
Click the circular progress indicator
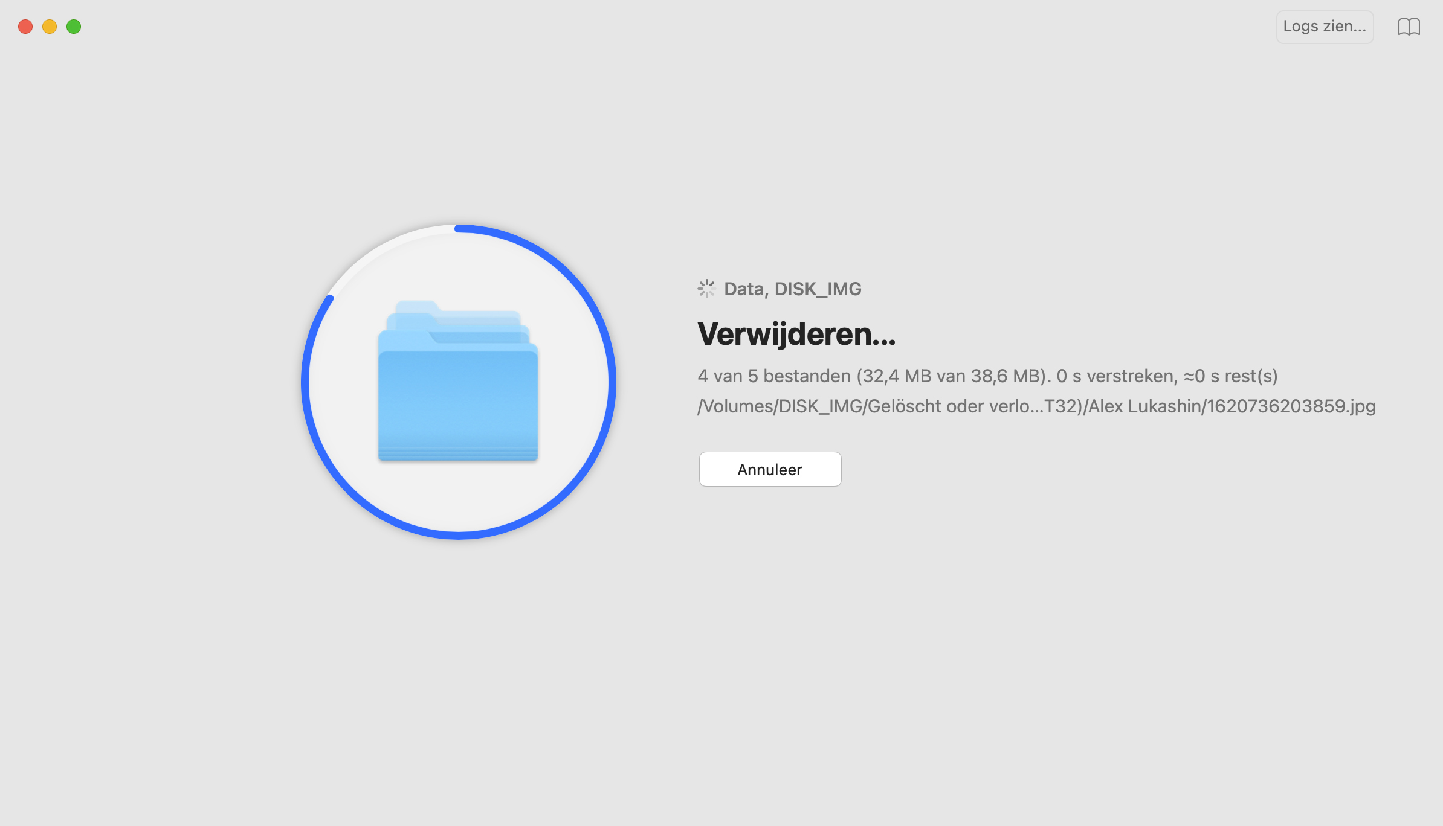pyautogui.click(x=458, y=382)
